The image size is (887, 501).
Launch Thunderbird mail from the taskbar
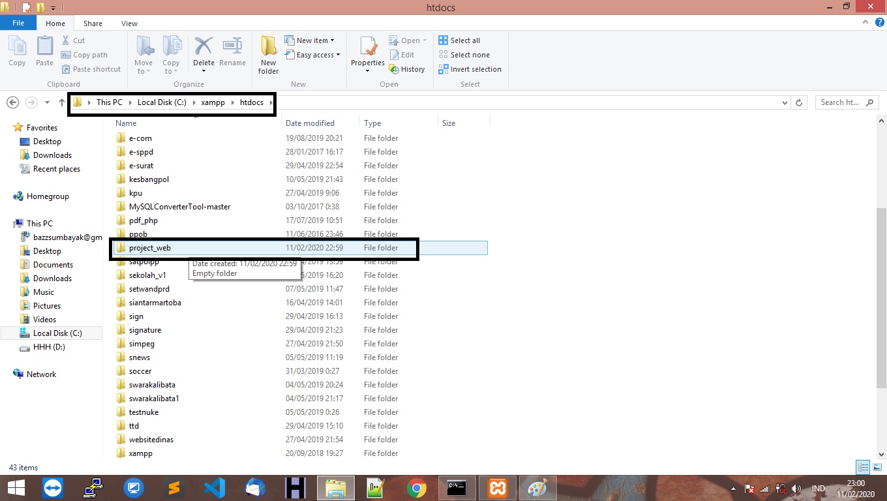pos(254,487)
